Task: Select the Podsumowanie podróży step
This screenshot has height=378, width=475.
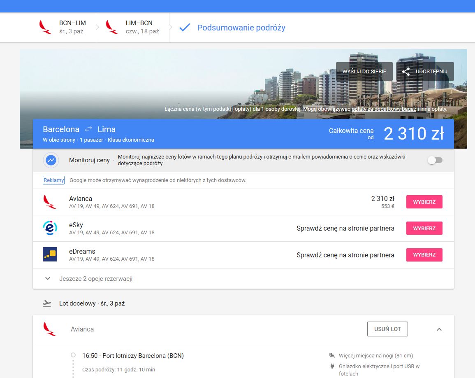Action: point(241,28)
